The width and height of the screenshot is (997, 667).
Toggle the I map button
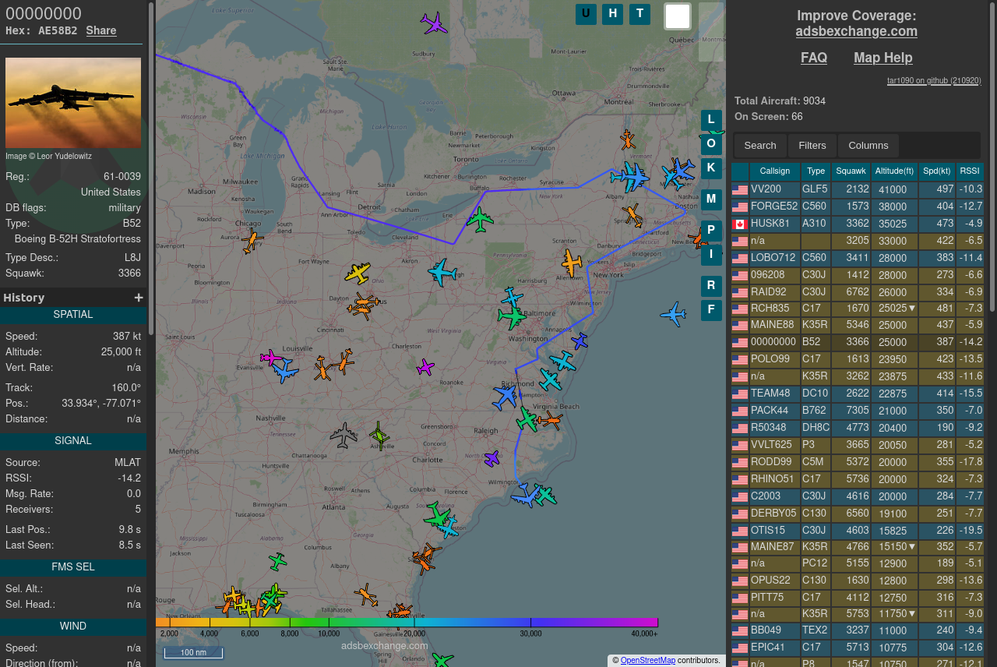tap(711, 255)
